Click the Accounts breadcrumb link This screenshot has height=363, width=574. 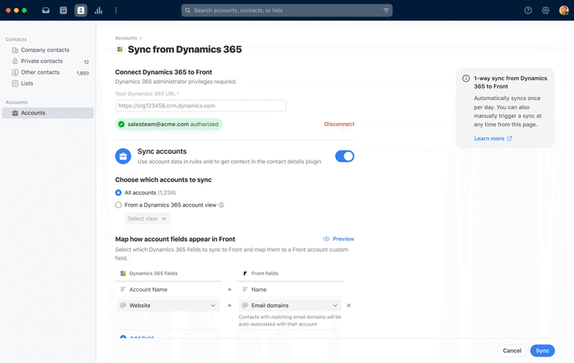click(126, 38)
